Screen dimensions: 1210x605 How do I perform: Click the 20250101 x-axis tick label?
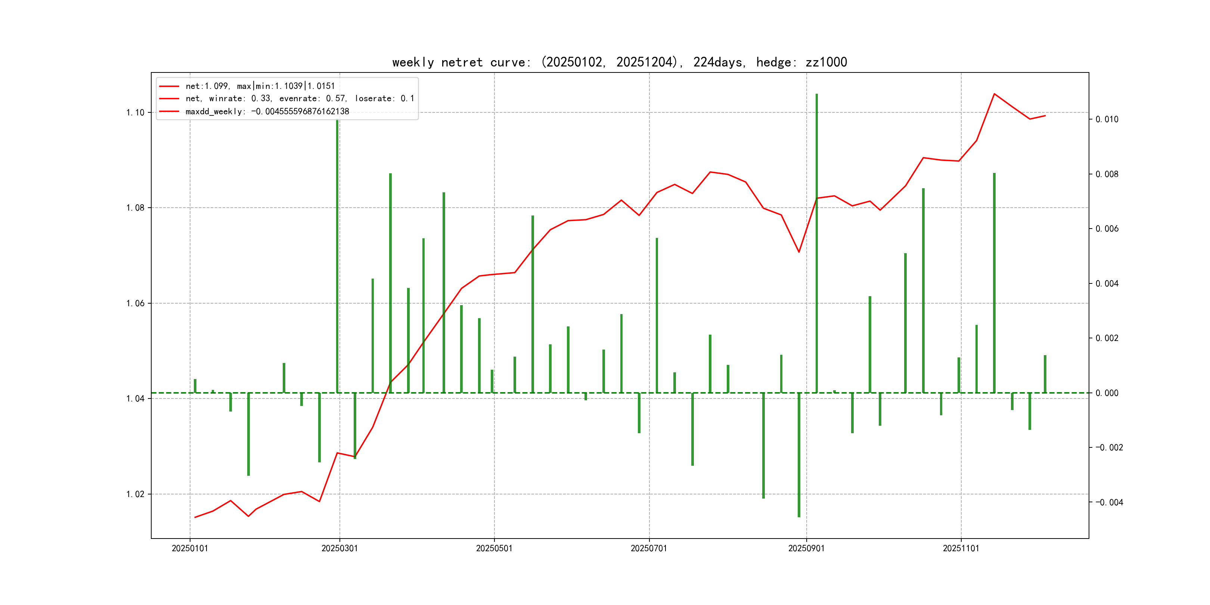coord(190,548)
